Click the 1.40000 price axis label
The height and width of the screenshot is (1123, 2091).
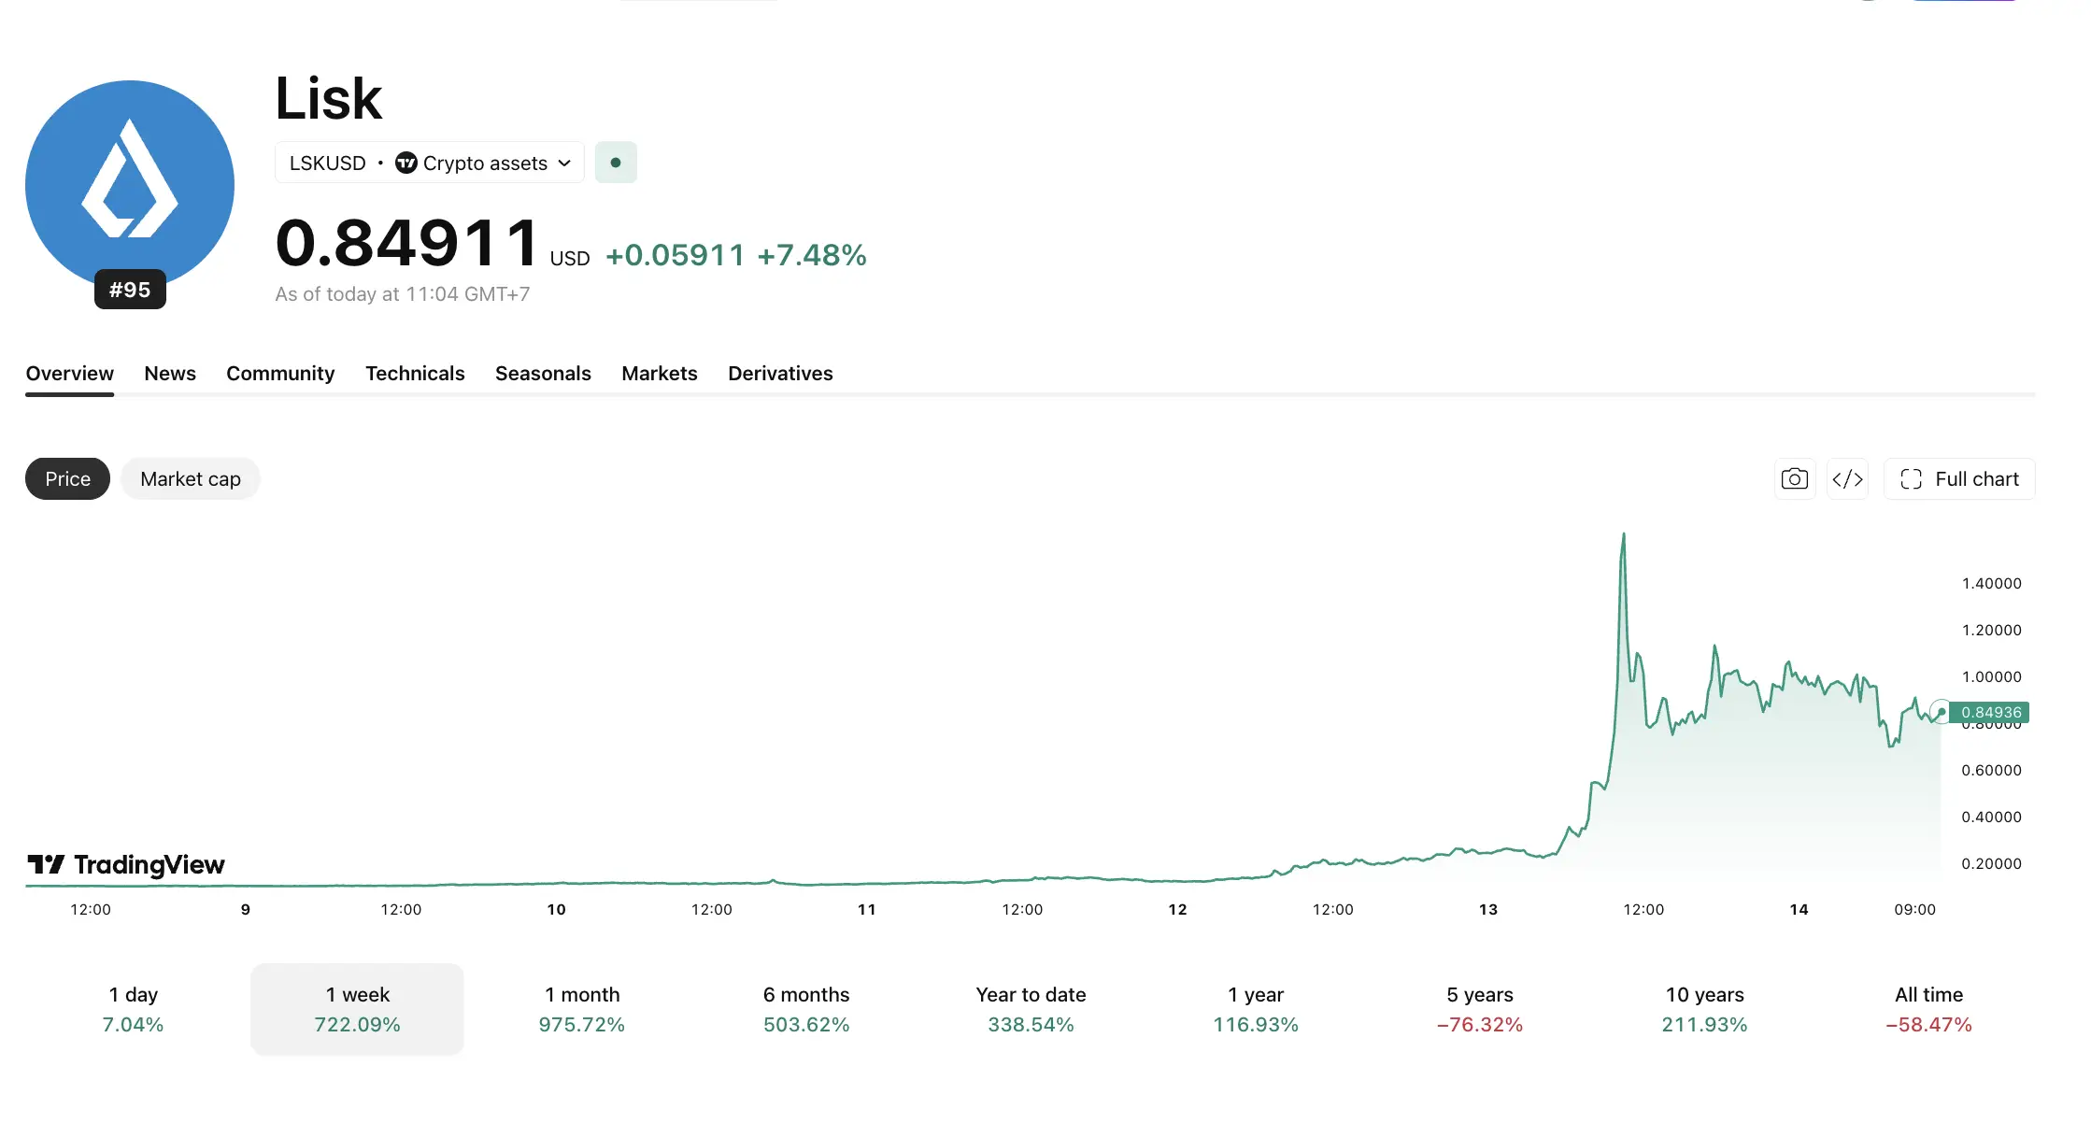coord(1992,584)
